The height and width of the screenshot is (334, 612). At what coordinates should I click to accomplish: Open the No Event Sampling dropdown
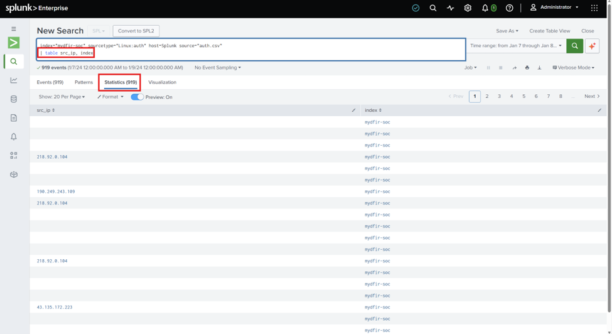(x=217, y=68)
